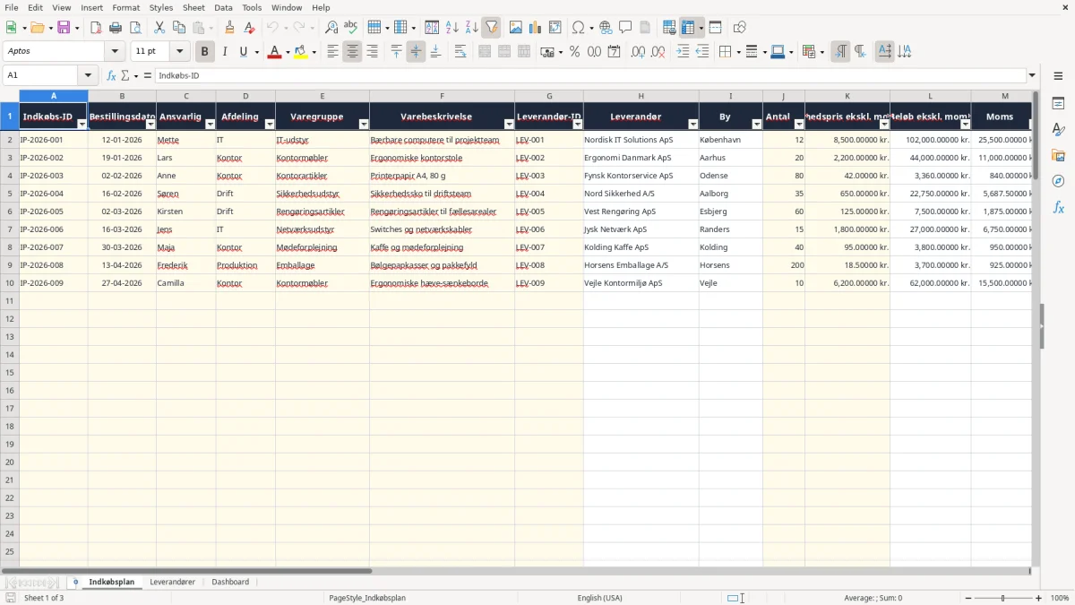Switch to the Dashboard sheet tab

230,582
